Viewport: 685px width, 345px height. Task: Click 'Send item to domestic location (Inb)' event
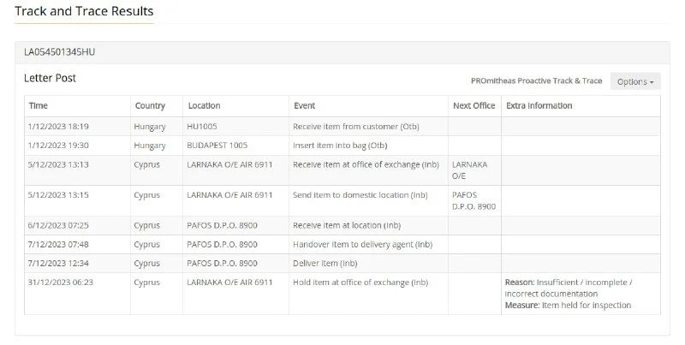360,194
